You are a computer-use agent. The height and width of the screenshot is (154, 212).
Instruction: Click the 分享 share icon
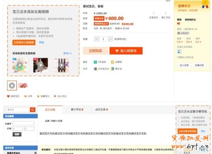pos(25,96)
